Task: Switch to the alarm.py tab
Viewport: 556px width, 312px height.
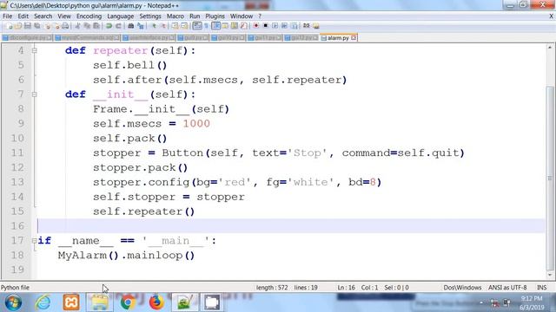Action: pyautogui.click(x=338, y=38)
